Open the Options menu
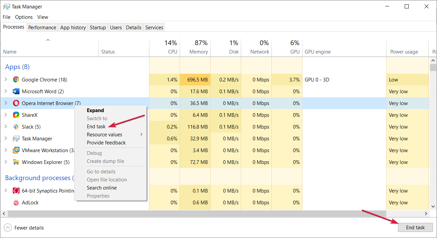 pos(24,17)
